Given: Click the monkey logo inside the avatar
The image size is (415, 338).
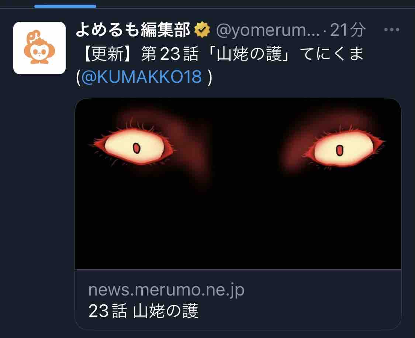Looking at the screenshot, I should [x=39, y=47].
